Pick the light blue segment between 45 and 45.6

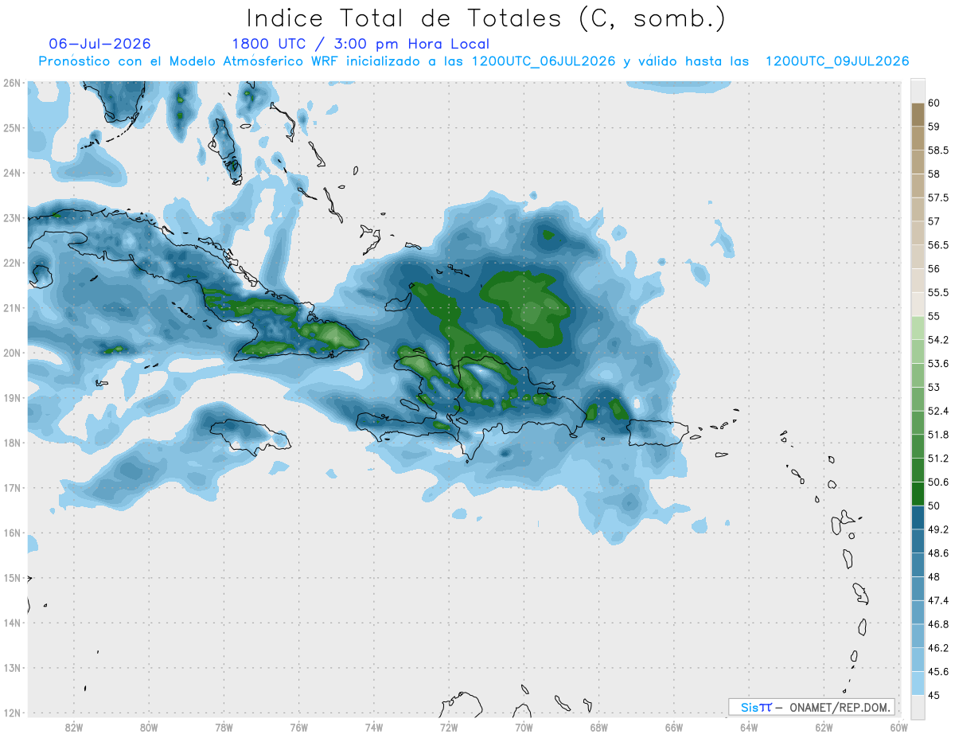click(917, 683)
